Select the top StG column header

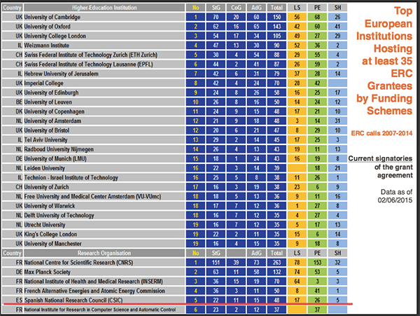click(x=216, y=8)
